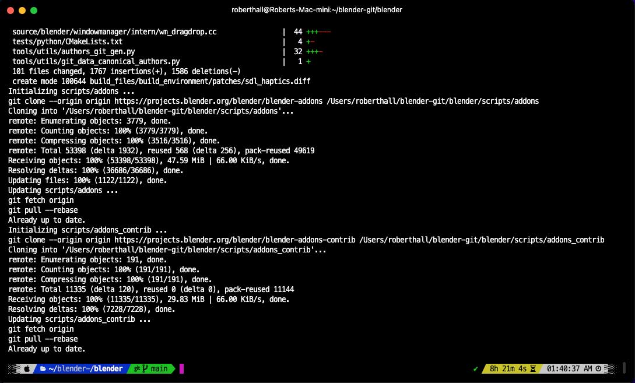Click the magenta cursor block at the prompt
635x383 pixels.
tap(181, 368)
